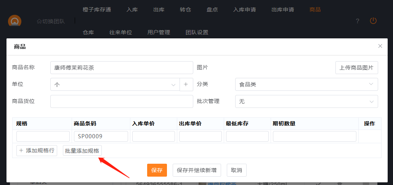Open the help question mark icon

[x=358, y=21]
